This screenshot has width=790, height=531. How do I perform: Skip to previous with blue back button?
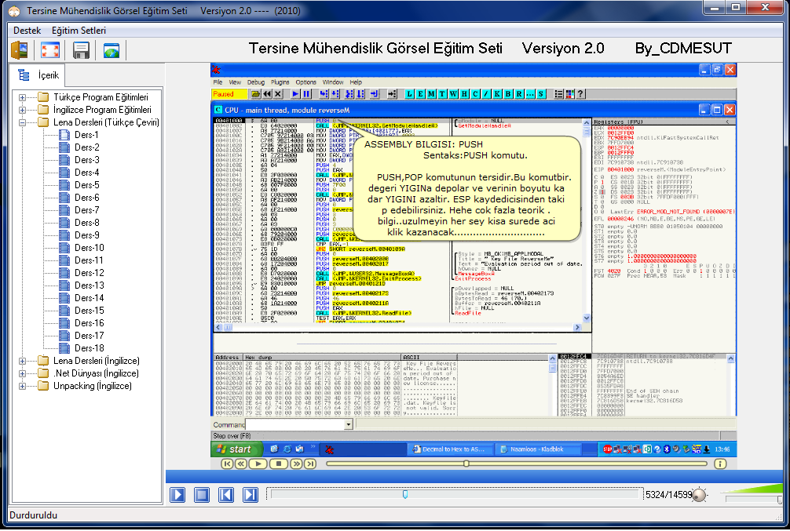tap(225, 494)
